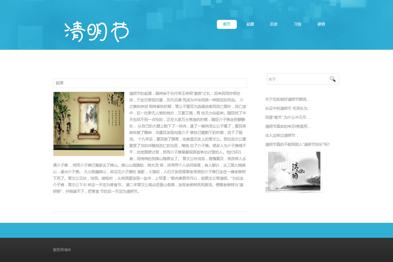
Task: Click the 版权所有© footer text
Action: [x=63, y=250]
